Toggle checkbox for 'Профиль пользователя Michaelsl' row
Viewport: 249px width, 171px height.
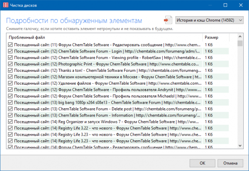10,96
